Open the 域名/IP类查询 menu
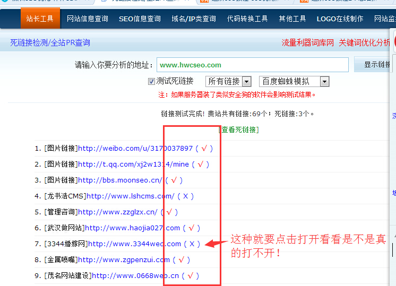 [x=194, y=19]
